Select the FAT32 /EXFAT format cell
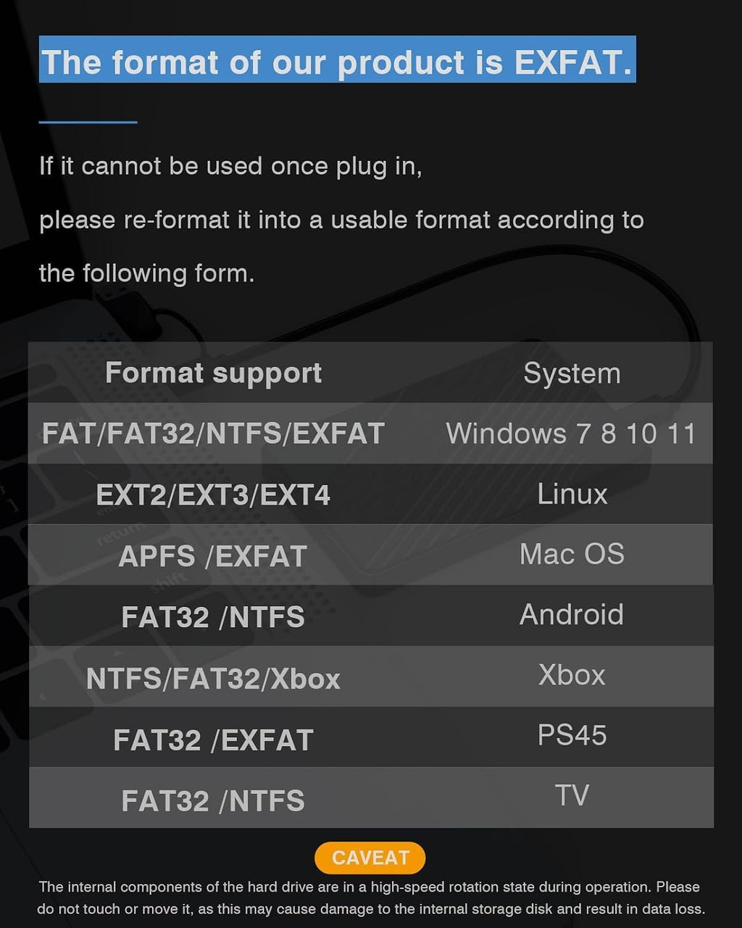 [x=213, y=740]
